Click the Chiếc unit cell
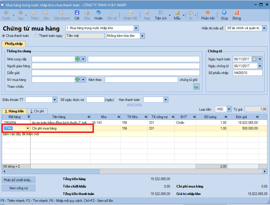Image resolution: width=270 pixels, height=205 pixels. [x=185, y=123]
